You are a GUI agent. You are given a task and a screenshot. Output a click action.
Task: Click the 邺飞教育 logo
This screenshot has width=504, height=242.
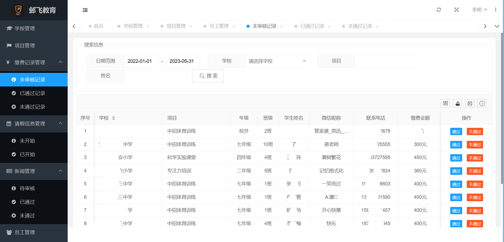pos(34,10)
